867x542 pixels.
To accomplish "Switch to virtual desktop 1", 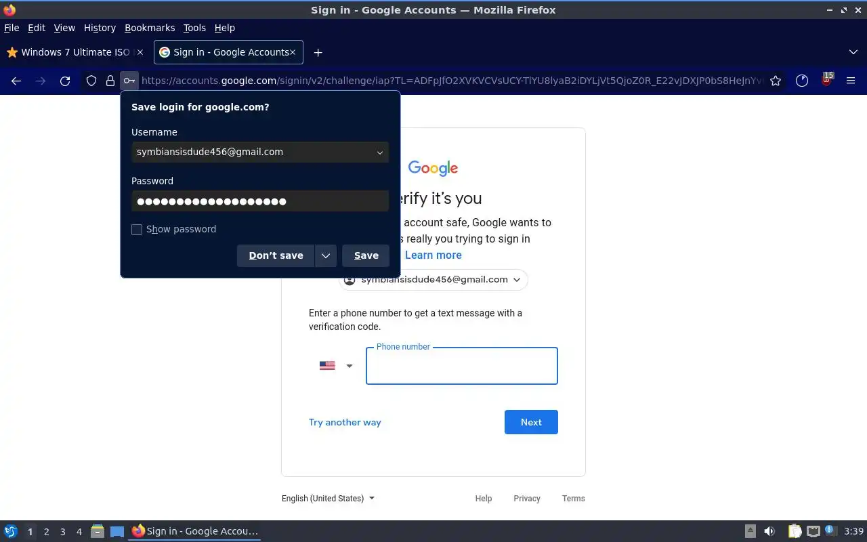I will pos(30,532).
